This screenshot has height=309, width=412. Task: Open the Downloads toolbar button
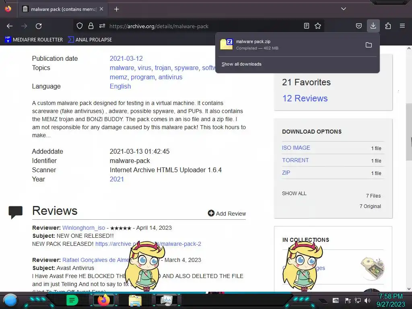point(373,26)
